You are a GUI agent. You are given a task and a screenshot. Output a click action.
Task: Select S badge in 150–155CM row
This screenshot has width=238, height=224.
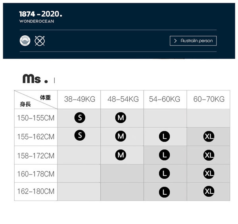(x=80, y=117)
